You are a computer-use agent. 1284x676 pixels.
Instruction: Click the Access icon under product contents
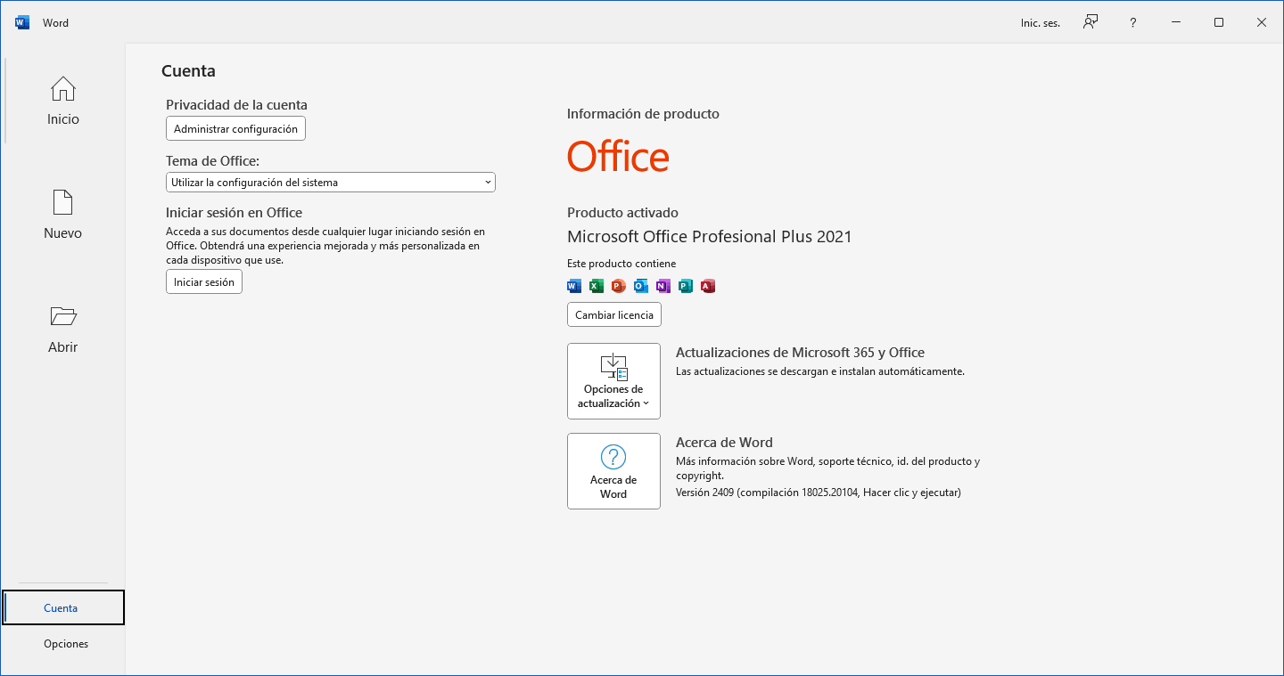708,286
